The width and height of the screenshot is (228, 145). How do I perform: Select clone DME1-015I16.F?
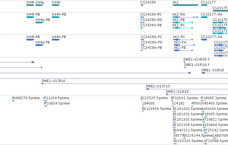(x=185, y=68)
